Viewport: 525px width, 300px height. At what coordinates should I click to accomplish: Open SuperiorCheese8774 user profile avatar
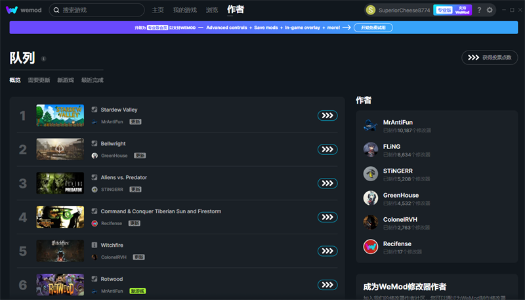[x=371, y=10]
